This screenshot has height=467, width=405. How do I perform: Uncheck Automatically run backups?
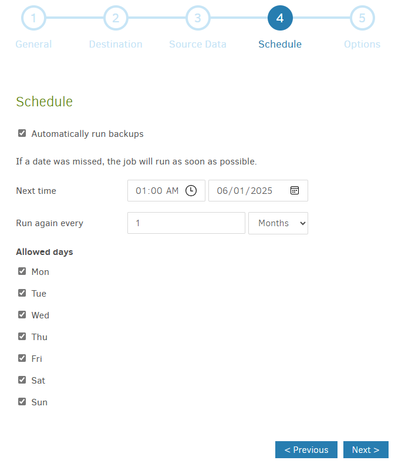click(x=22, y=133)
